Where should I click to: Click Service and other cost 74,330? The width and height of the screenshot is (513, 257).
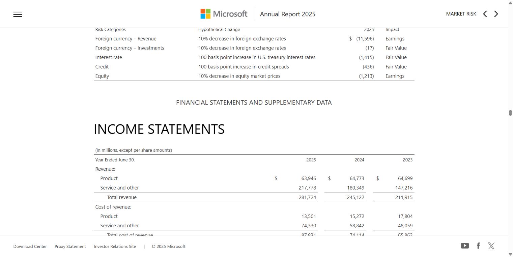309,226
